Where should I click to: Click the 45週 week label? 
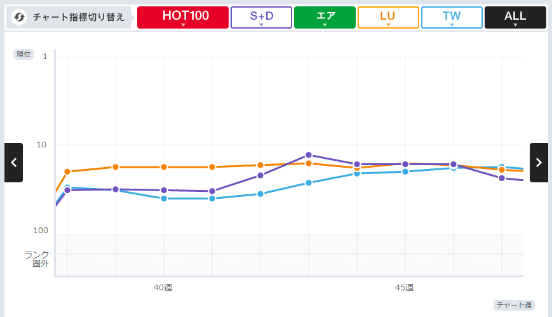404,287
